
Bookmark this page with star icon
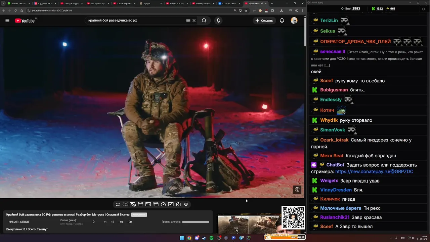coord(246,10)
